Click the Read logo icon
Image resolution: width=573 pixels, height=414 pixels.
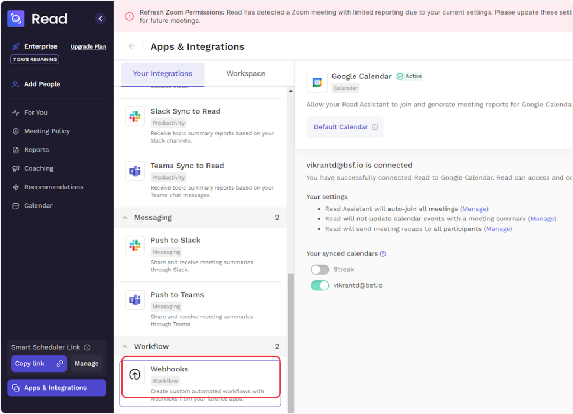[16, 18]
